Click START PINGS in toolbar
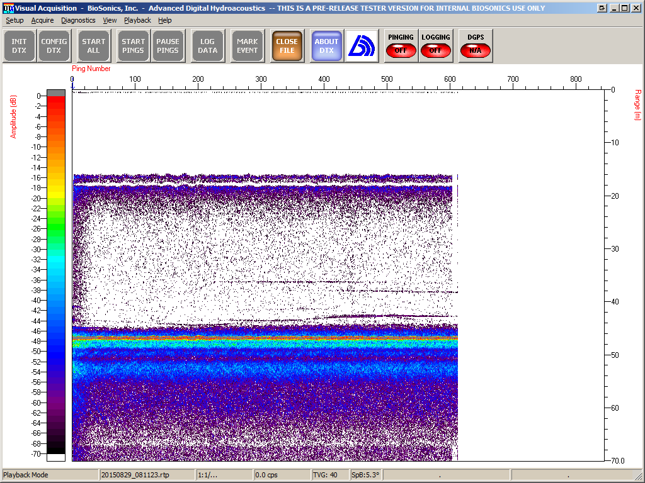The width and height of the screenshot is (645, 483). [134, 46]
